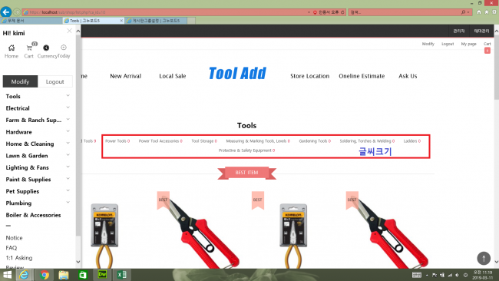Expand the Tools category chevron
499x281 pixels.
pyautogui.click(x=68, y=95)
